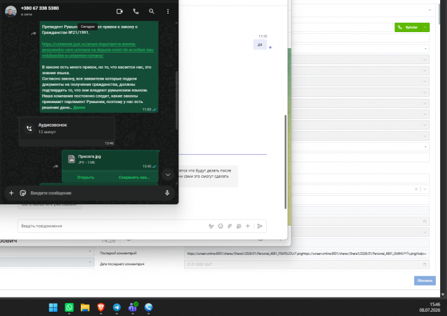The width and height of the screenshot is (447, 316).
Task: Collapse the panel using the top-right chevron
Action: (430, 10)
